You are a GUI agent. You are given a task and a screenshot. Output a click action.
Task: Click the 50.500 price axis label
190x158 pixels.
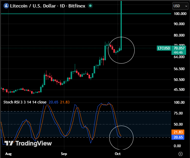179,80
